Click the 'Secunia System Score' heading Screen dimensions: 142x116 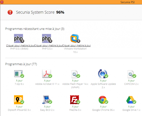point(35,12)
